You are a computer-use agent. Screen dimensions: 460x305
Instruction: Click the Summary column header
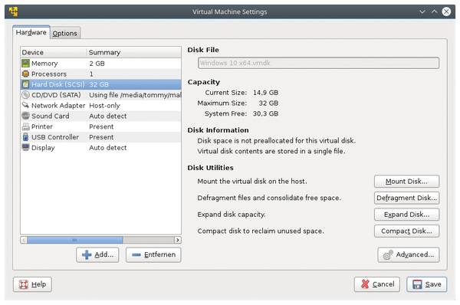click(x=133, y=52)
